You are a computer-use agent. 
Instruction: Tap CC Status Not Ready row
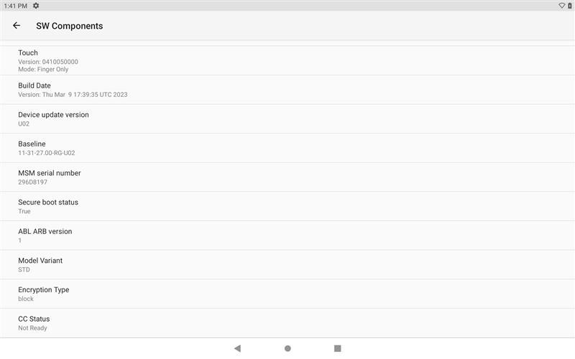[x=287, y=323]
